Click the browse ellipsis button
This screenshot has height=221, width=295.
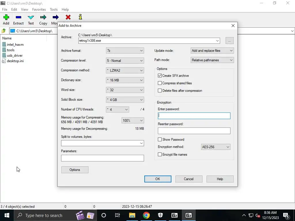230,41
